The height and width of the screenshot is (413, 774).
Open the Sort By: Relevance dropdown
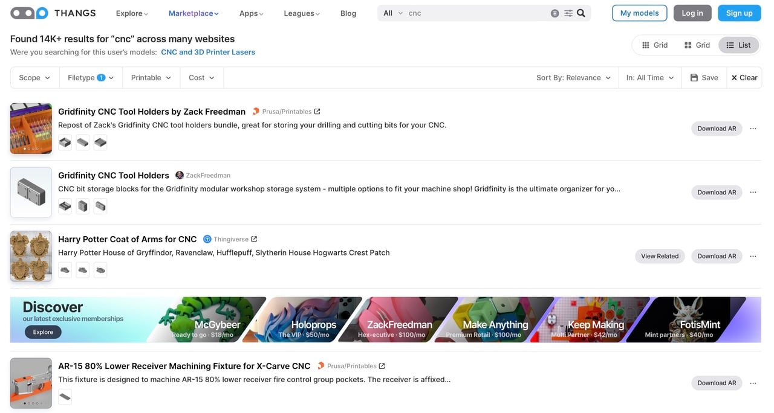click(573, 77)
